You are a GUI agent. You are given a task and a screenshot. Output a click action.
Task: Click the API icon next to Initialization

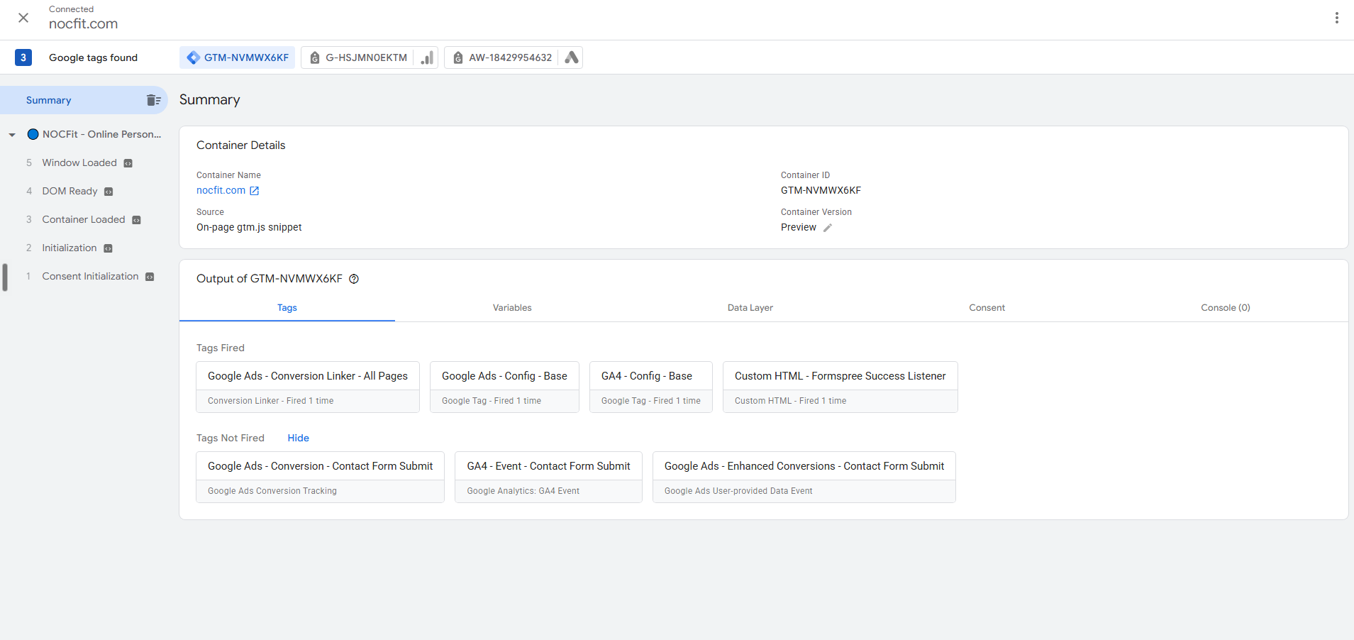pos(109,248)
